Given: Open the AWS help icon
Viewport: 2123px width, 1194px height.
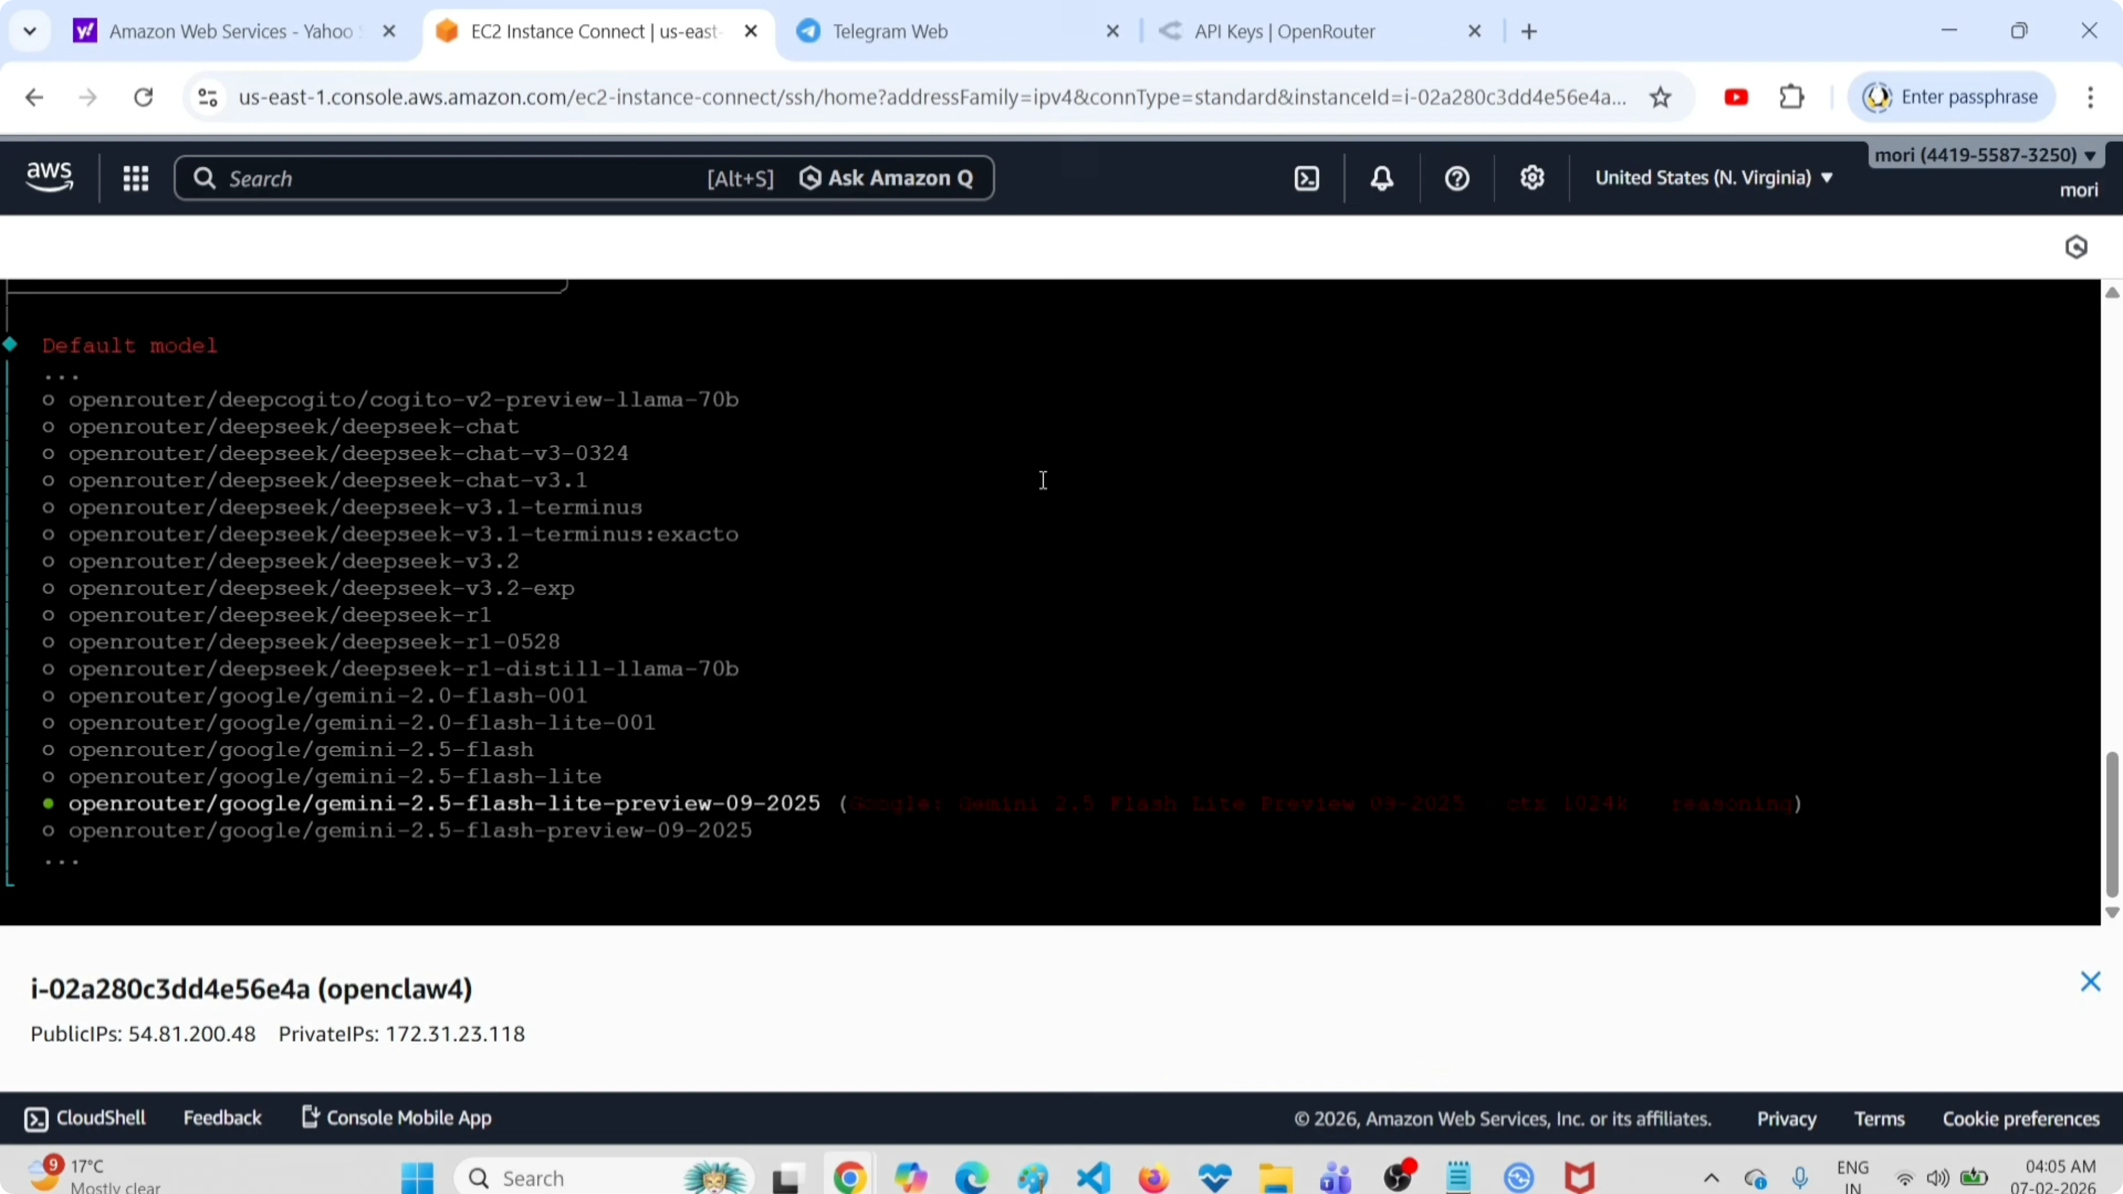Looking at the screenshot, I should click(x=1456, y=178).
